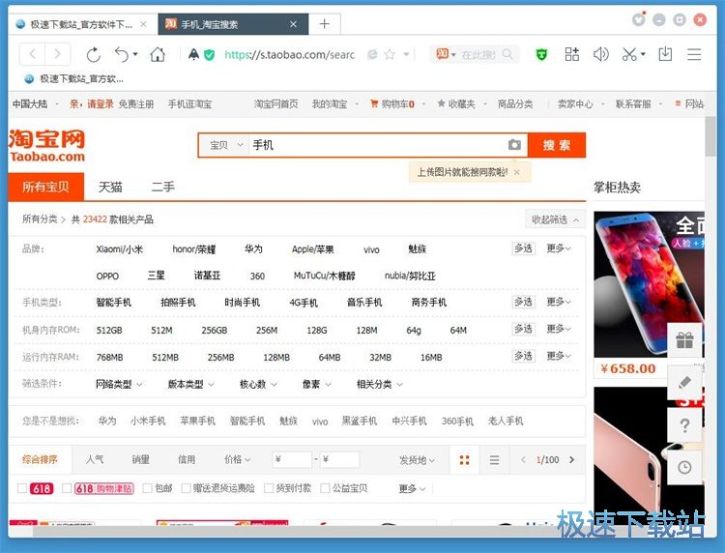Tick the 货到付款 checkbox
This screenshot has width=725, height=553.
click(x=268, y=488)
